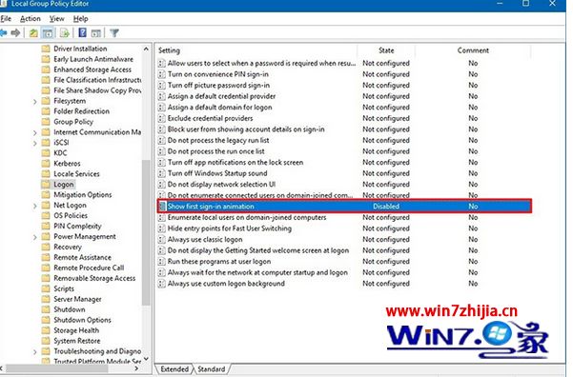Click the Kerberos folder icon

pyautogui.click(x=46, y=163)
